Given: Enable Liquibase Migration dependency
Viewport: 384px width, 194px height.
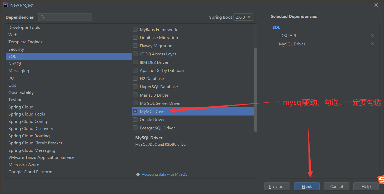Looking at the screenshot, I should coord(135,38).
